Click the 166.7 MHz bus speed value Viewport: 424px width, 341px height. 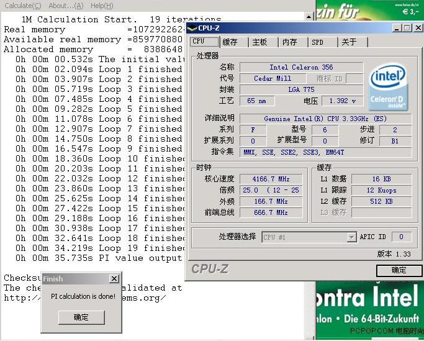point(271,202)
